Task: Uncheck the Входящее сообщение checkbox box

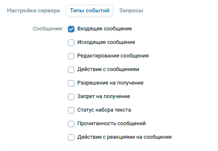Action: pos(71,29)
